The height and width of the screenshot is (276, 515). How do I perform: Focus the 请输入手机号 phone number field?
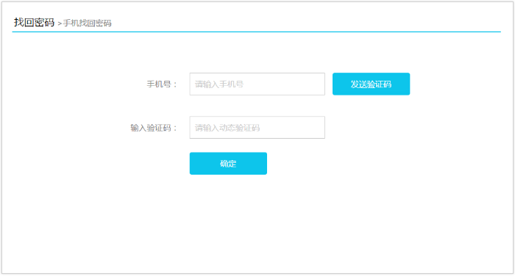coord(257,84)
